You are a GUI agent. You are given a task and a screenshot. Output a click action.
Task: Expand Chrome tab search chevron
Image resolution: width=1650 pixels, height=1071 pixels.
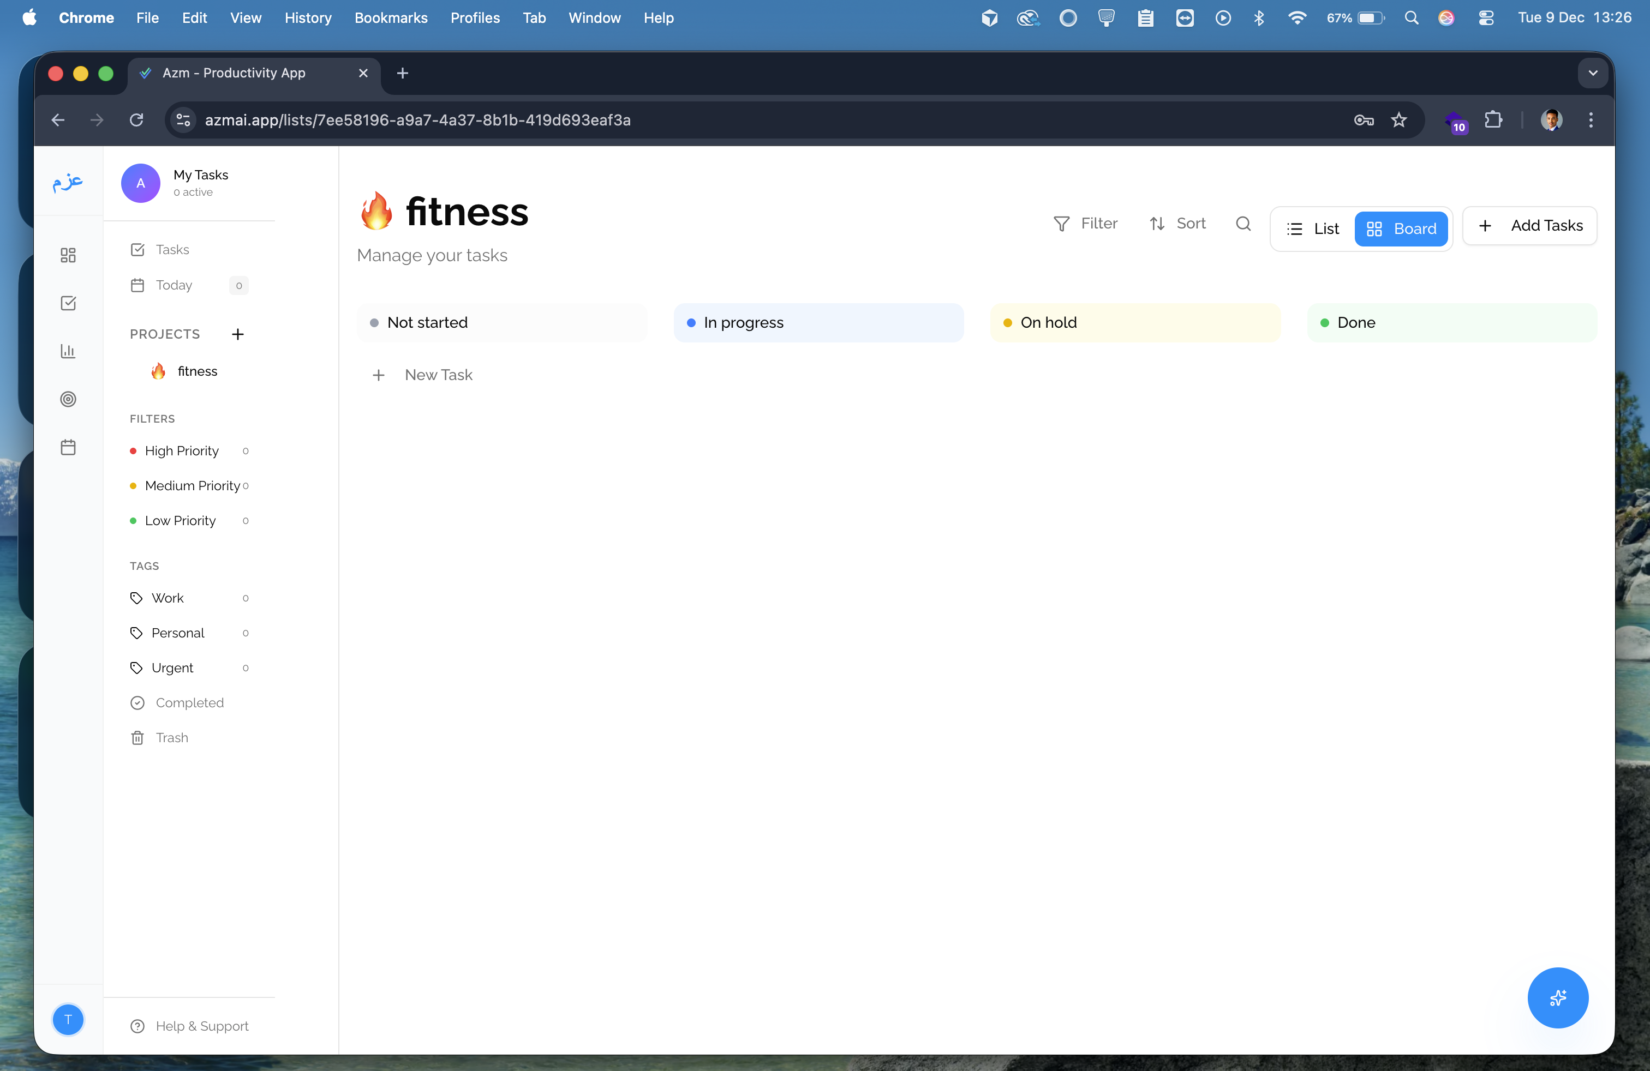click(1593, 73)
